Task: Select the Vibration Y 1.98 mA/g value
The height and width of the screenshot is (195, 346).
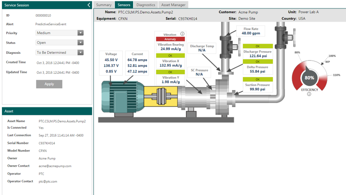Action: pyautogui.click(x=170, y=82)
